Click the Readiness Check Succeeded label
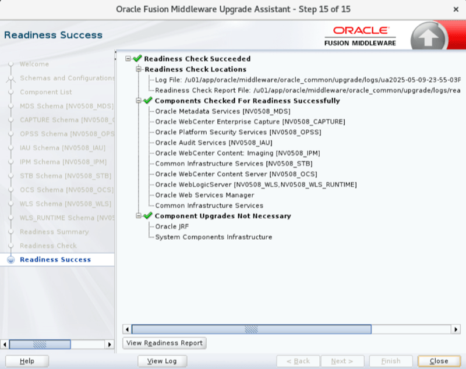Screen dimensions: 466x369 click(x=197, y=59)
